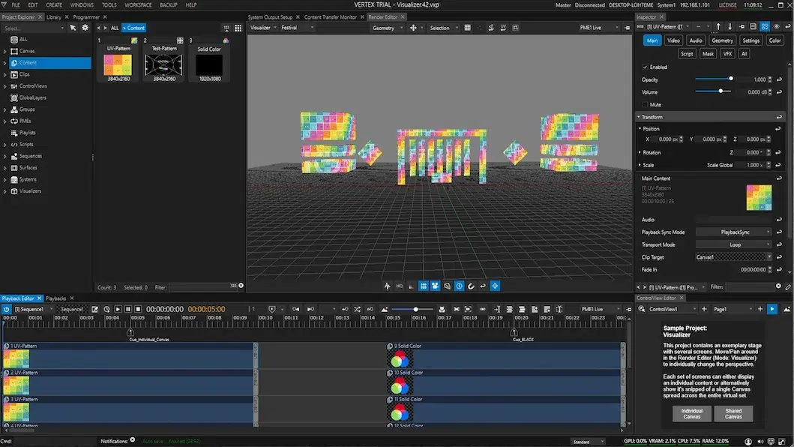Click the Opacity slider handle

[731, 79]
